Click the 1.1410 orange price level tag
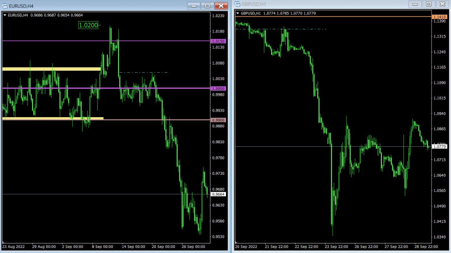This screenshot has height=253, width=451. tap(439, 17)
